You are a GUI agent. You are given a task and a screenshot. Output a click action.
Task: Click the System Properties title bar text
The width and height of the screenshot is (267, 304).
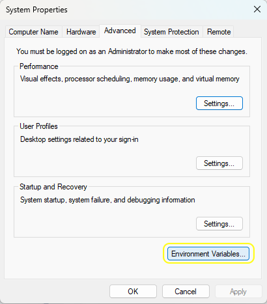coord(36,10)
